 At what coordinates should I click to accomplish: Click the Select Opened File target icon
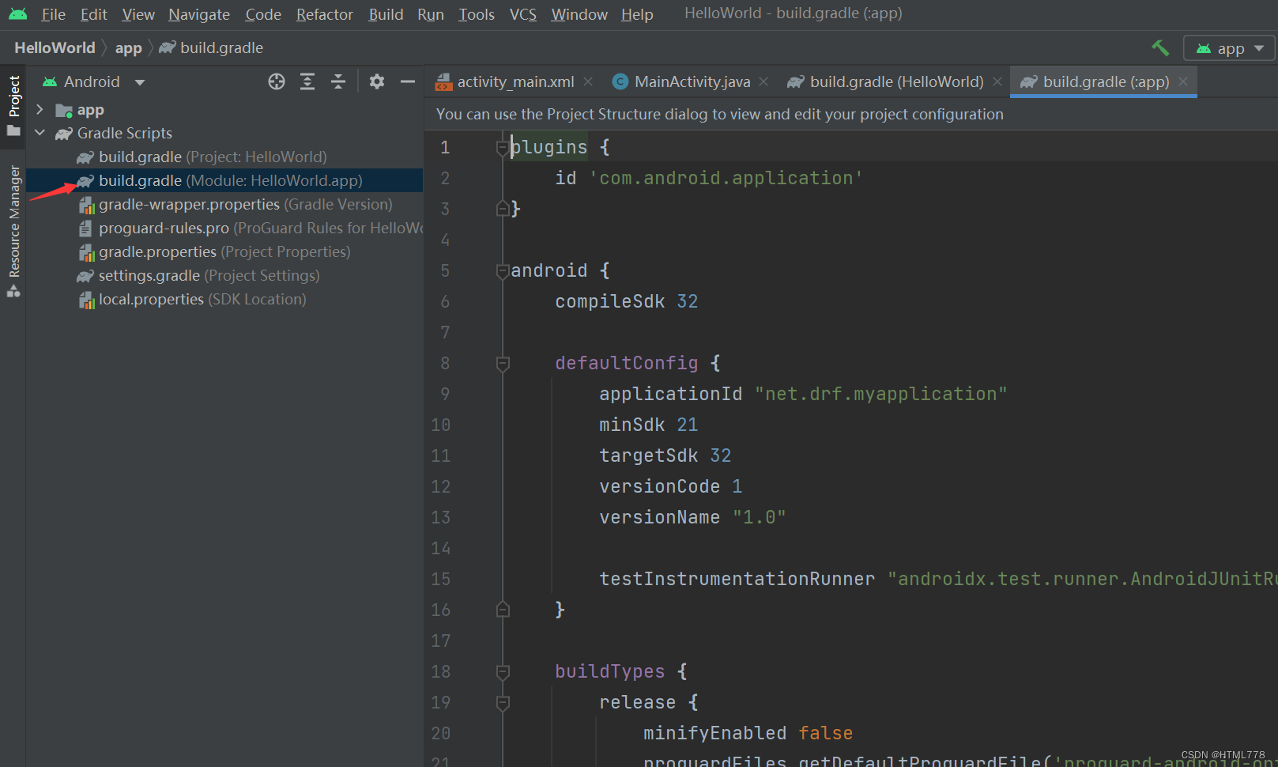pos(277,81)
